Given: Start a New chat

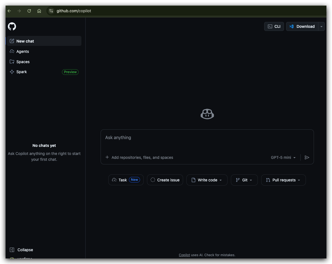Looking at the screenshot, I should pos(44,41).
